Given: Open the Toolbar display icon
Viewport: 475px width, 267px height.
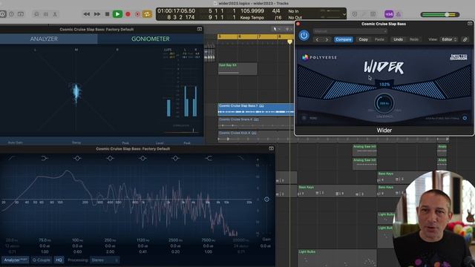Looking at the screenshot, I should pos(21,14).
